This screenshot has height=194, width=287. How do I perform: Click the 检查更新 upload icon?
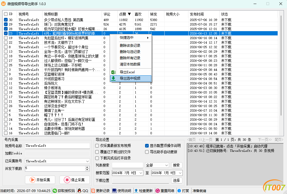(x=136, y=191)
